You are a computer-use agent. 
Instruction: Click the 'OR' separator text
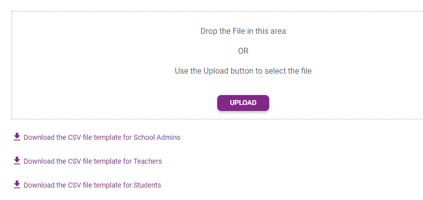(x=243, y=51)
